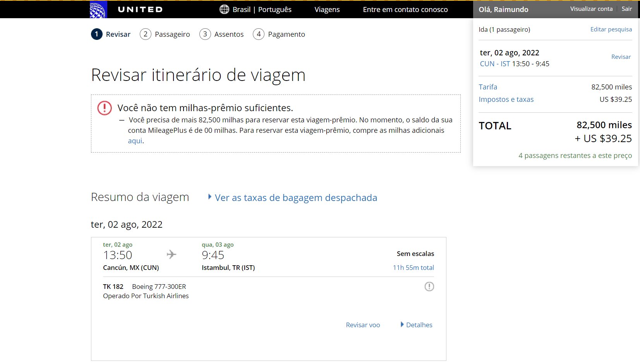
Task: Click total 82,500 miles amount
Action: click(604, 125)
